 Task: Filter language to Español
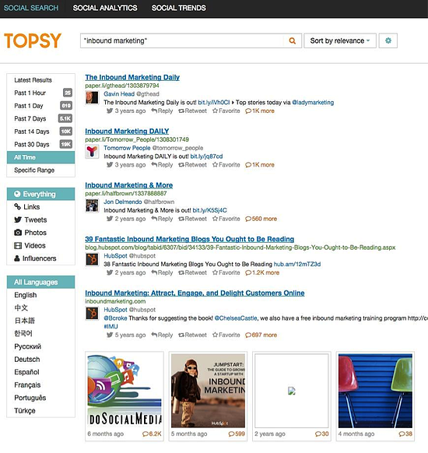pyautogui.click(x=26, y=372)
